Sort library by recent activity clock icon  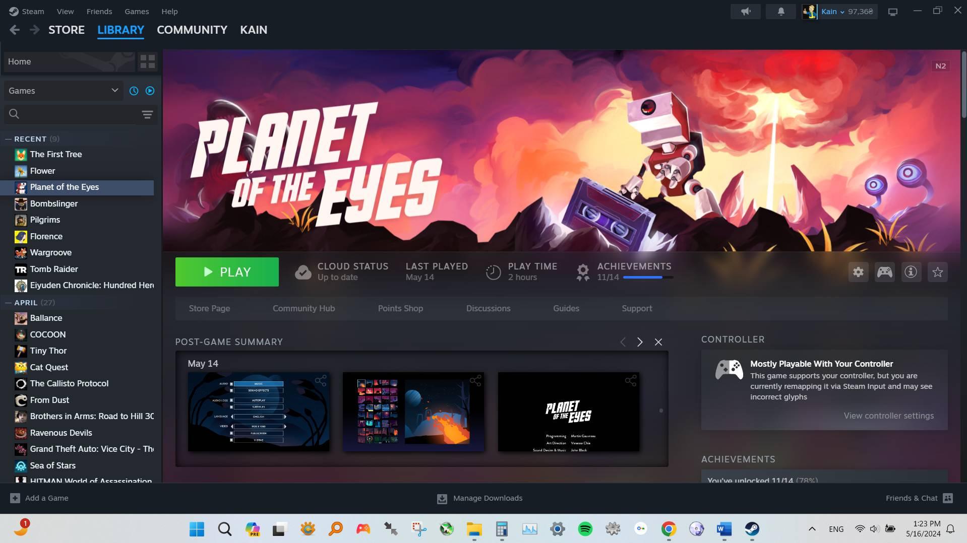point(134,91)
